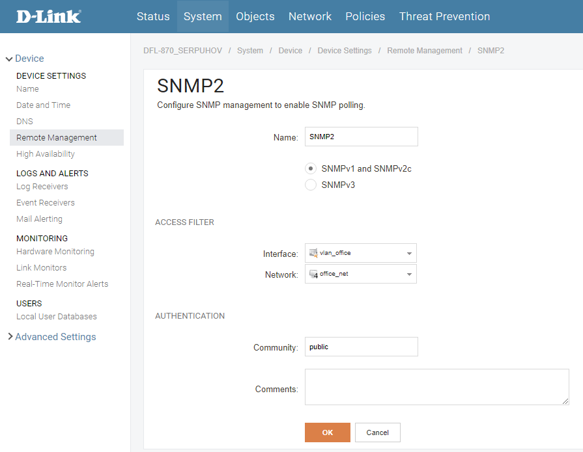
Task: Expand Advanced Settings in sidebar
Action: (55, 337)
